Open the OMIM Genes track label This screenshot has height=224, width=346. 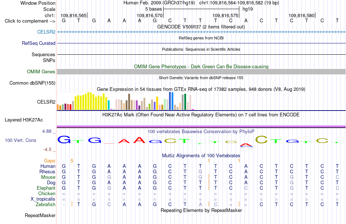tap(41, 72)
